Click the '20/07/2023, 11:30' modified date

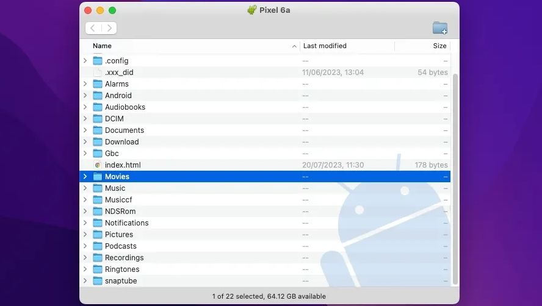(333, 165)
